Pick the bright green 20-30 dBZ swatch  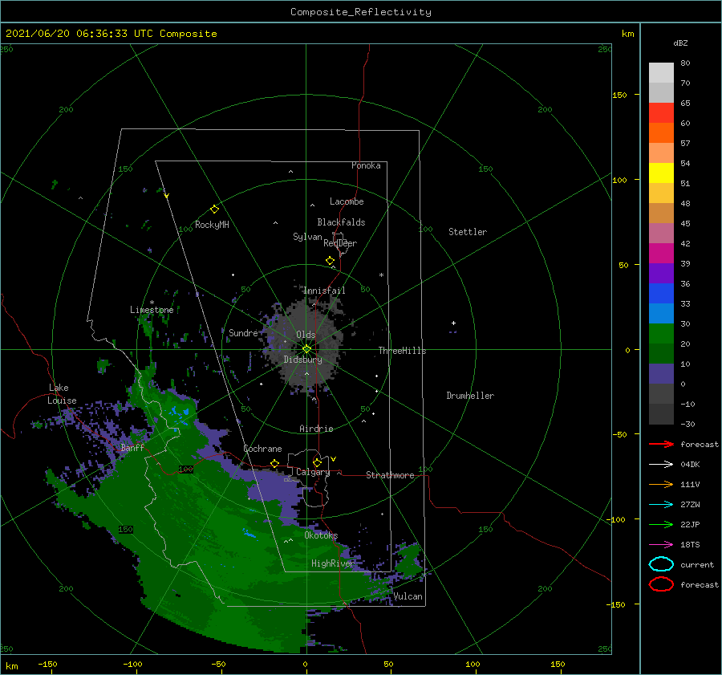(661, 333)
